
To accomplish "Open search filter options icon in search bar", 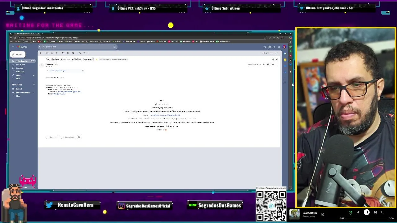I will 114,47.
